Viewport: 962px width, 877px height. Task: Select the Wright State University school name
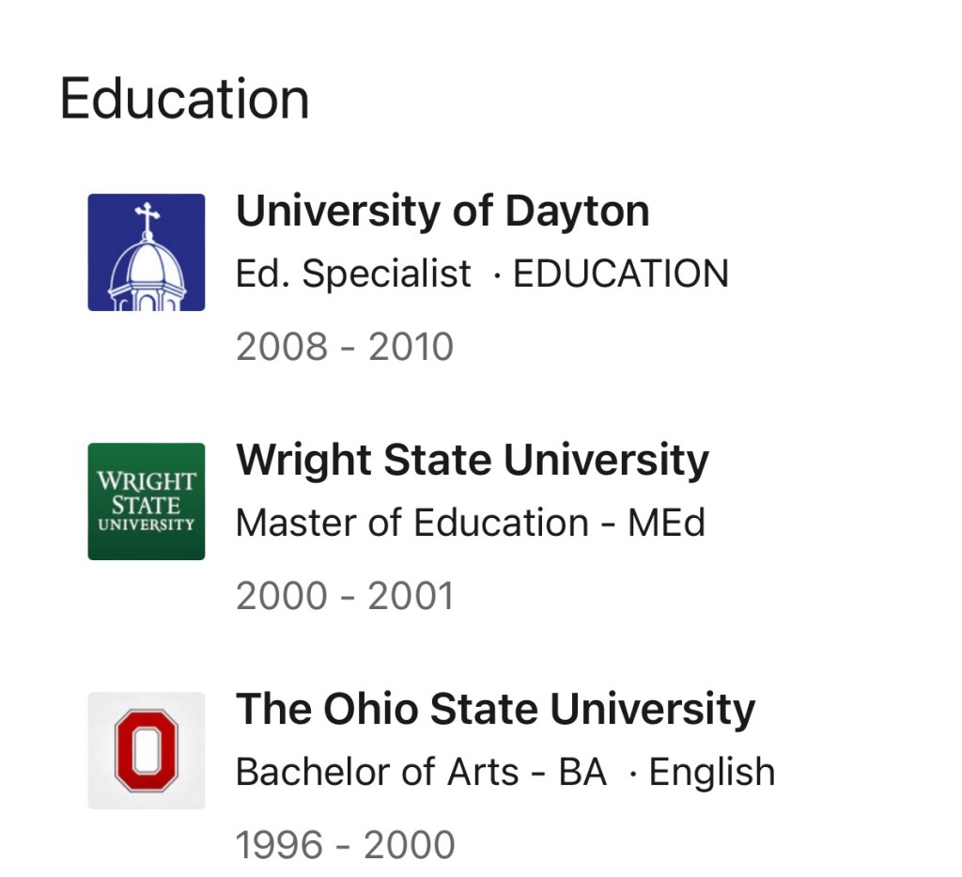click(x=472, y=461)
